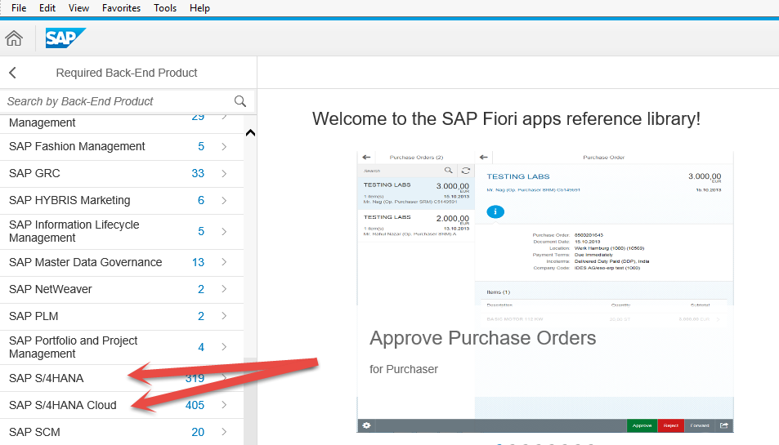This screenshot has width=779, height=445.
Task: Select SAP SCM list item
Action: 122,432
